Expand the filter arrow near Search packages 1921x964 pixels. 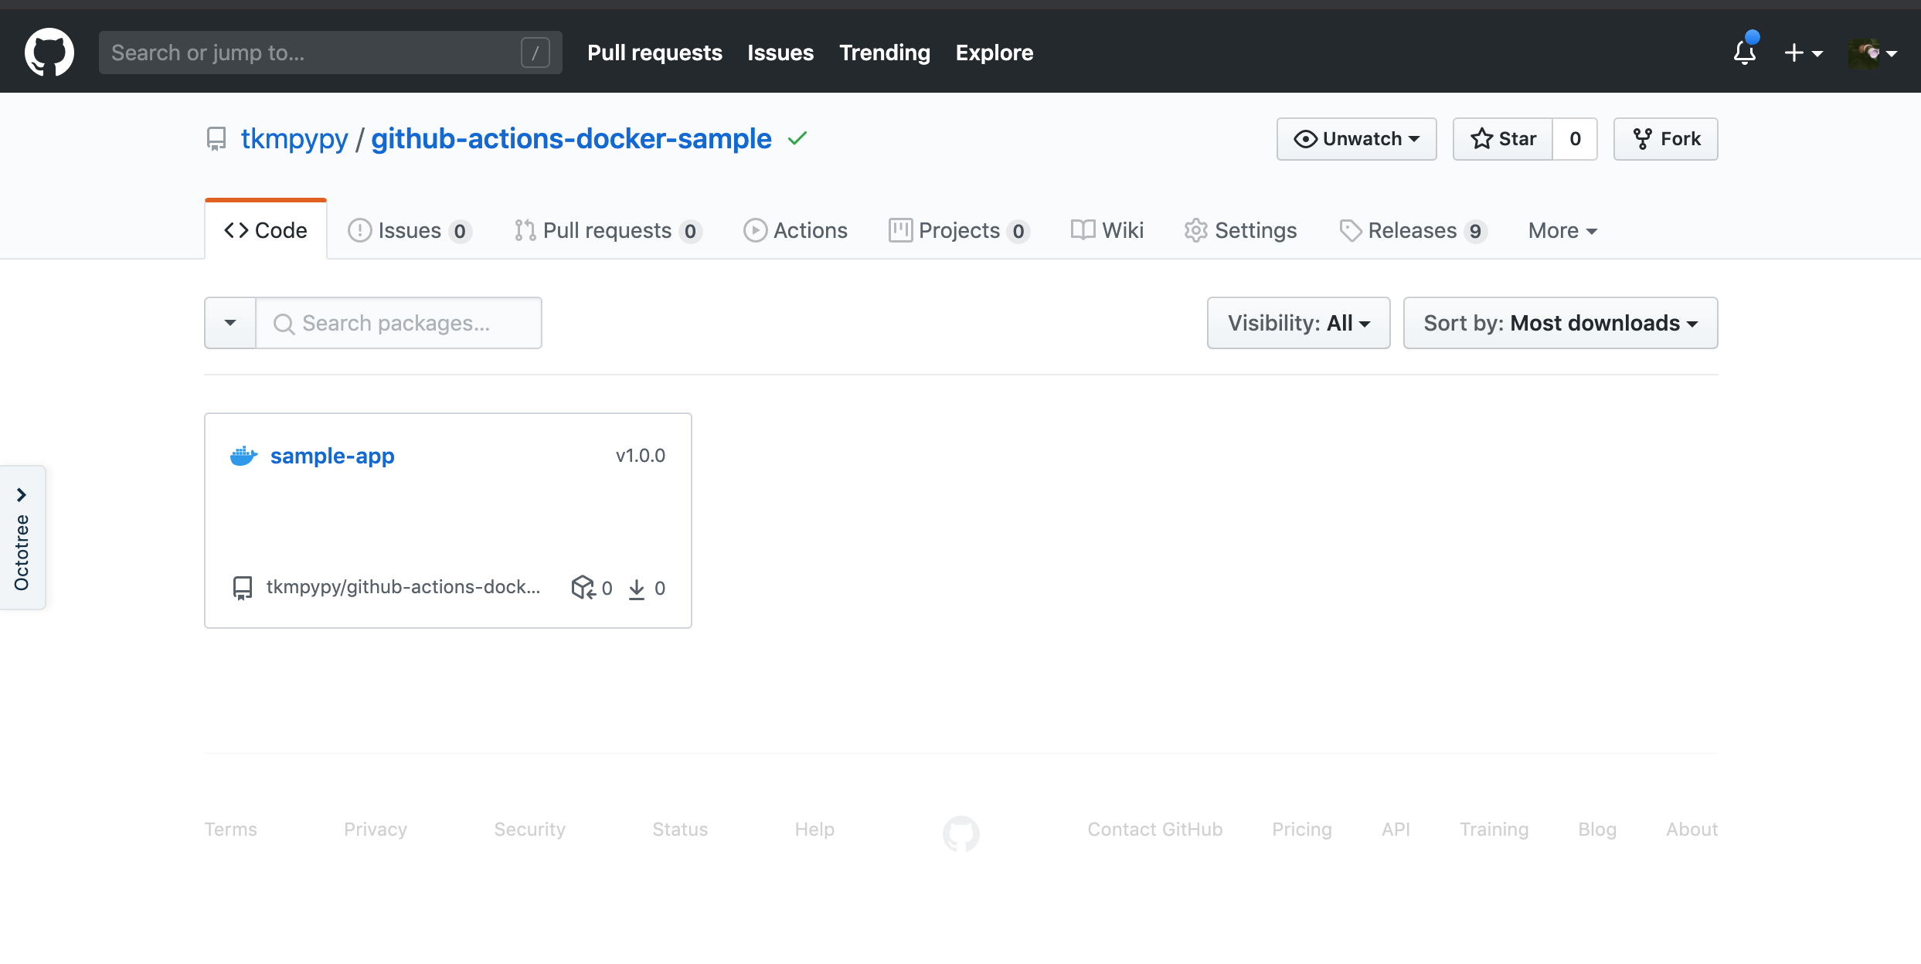coord(231,322)
